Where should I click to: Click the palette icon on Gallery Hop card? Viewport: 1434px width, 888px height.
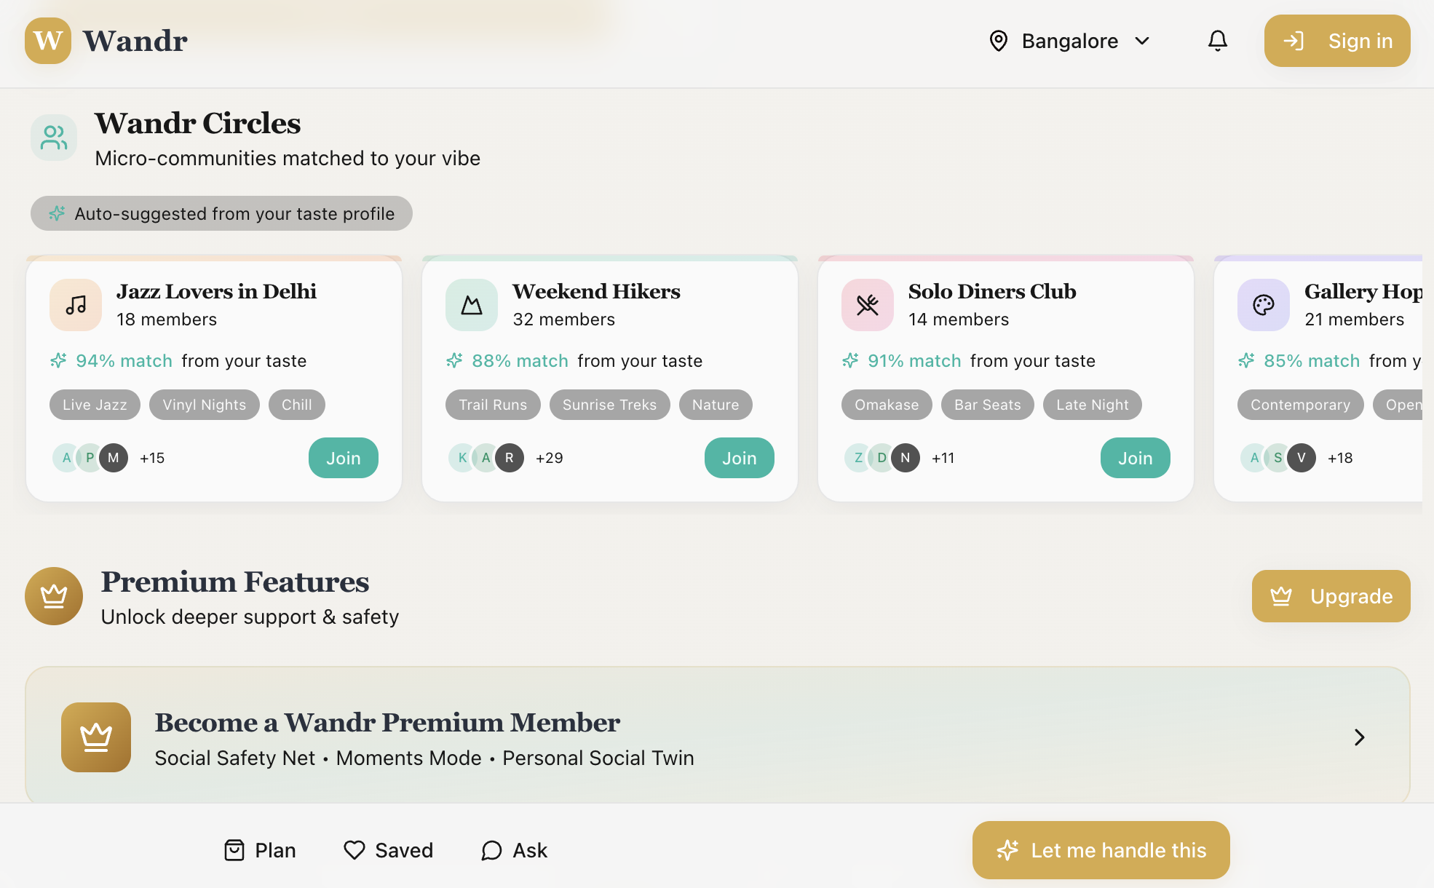[1263, 305]
